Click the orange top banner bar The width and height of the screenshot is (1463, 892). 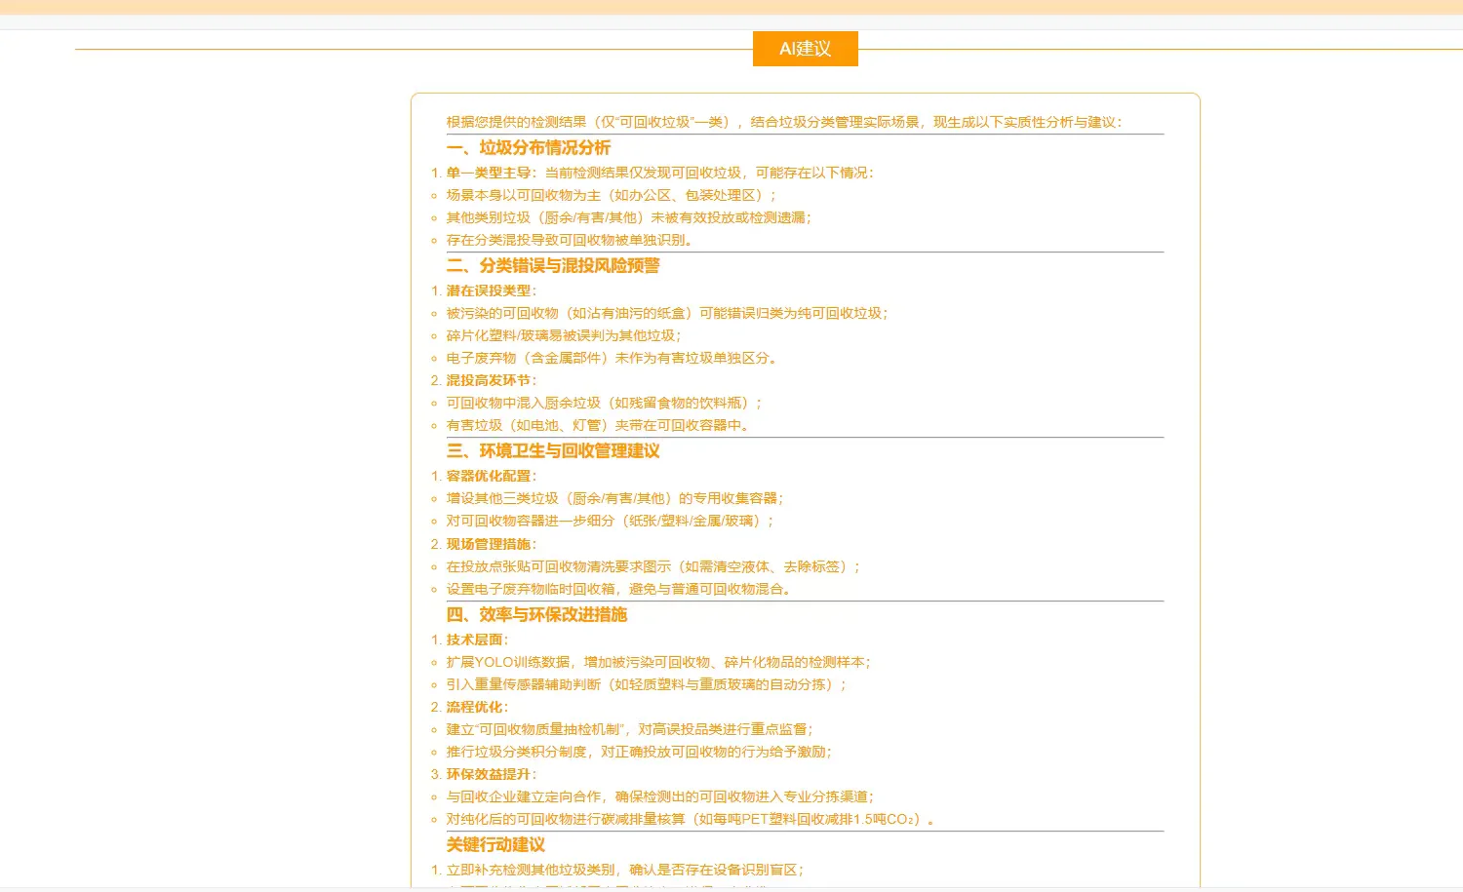tap(731, 8)
